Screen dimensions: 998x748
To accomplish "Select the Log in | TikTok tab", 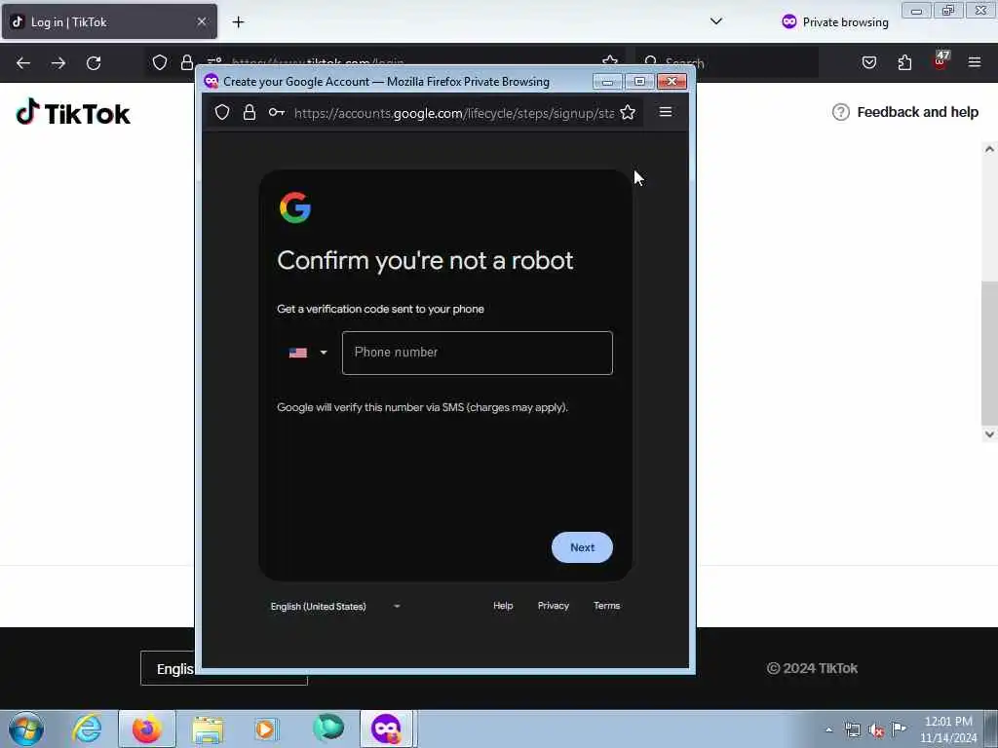I will tap(109, 21).
